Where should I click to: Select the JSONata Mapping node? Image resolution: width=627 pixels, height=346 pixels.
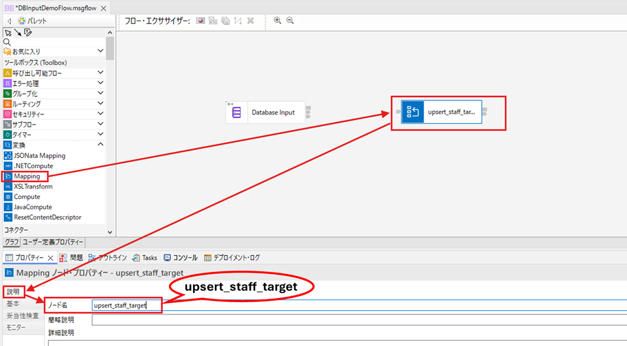[x=39, y=156]
